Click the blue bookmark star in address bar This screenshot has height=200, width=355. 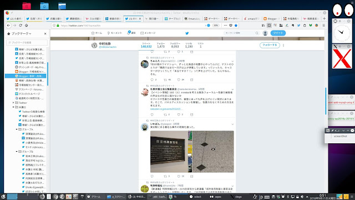(x=236, y=26)
